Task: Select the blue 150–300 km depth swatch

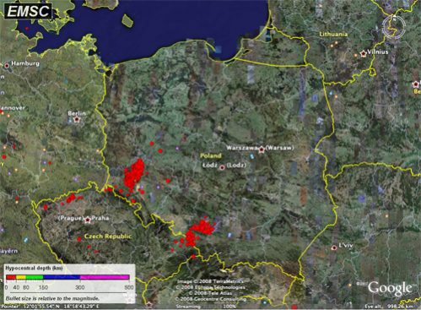Action: tap(62, 277)
